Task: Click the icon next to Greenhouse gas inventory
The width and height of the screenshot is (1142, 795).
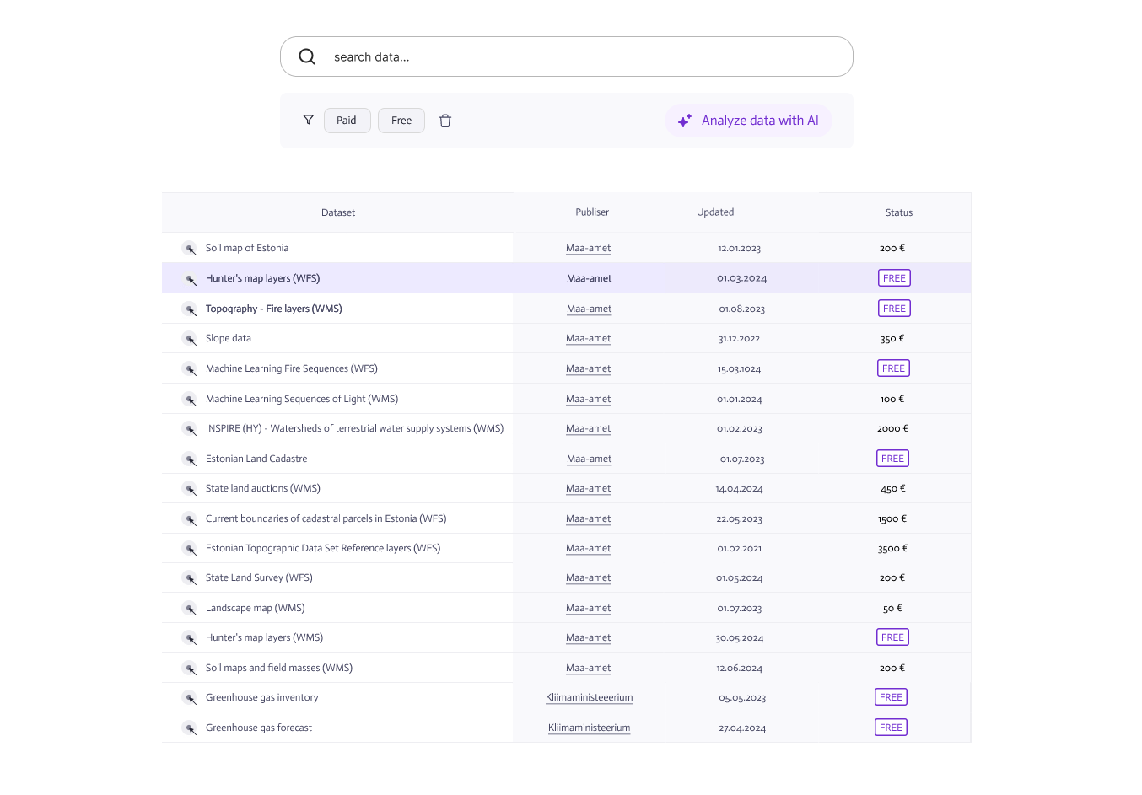Action: pyautogui.click(x=190, y=697)
